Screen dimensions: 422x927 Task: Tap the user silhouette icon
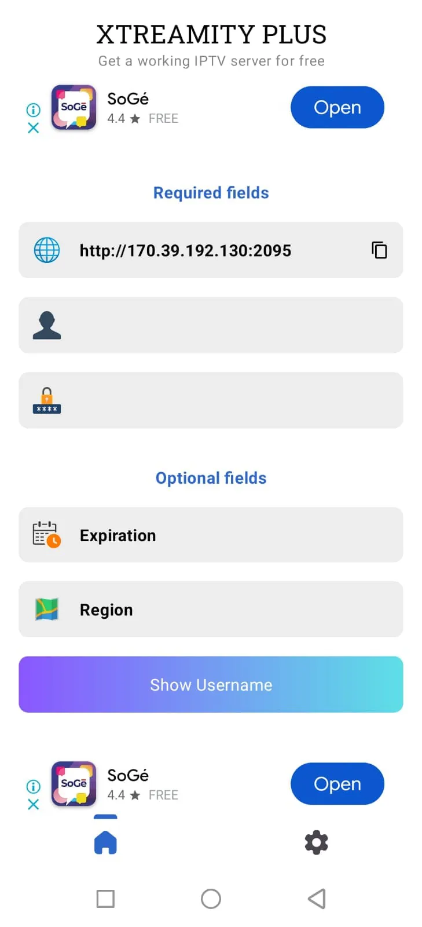(47, 325)
